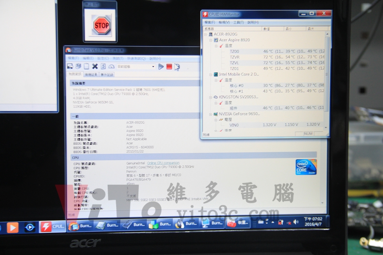The height and width of the screenshot is (255, 383).
Task: Switch to the 系統資訊 tab
Action: point(75,74)
